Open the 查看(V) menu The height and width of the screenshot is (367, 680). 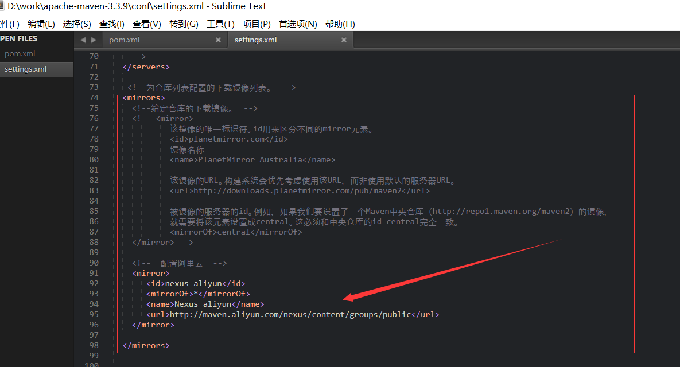point(146,24)
